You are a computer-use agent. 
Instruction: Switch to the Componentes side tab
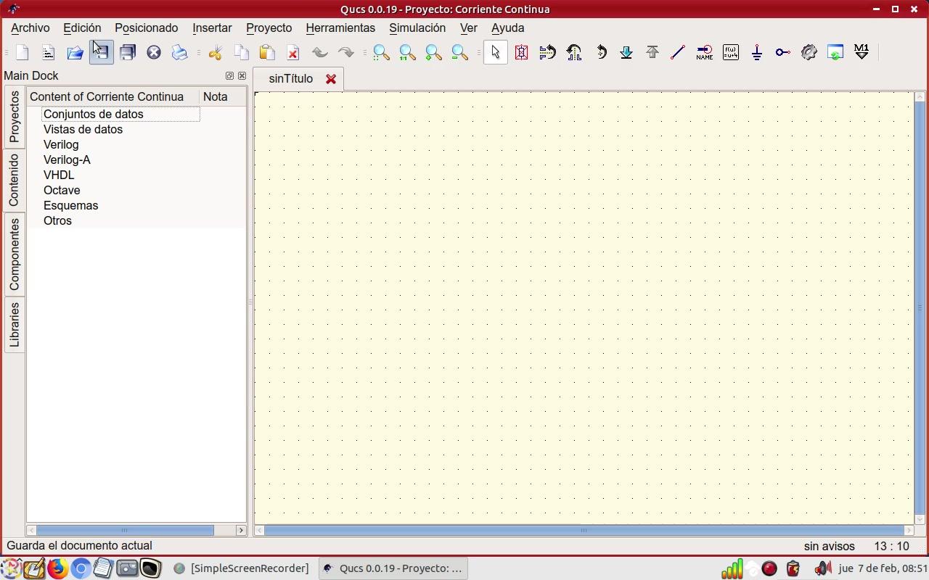pyautogui.click(x=15, y=254)
